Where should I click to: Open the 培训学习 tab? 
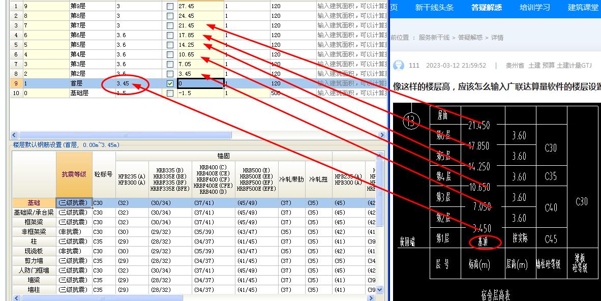[x=535, y=8]
